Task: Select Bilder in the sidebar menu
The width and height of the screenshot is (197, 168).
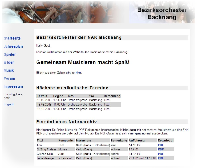Action: 9,62
